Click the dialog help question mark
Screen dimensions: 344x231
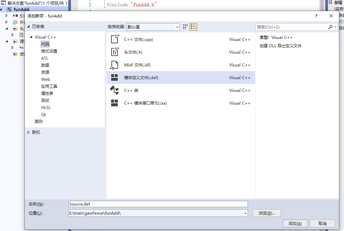pos(316,16)
